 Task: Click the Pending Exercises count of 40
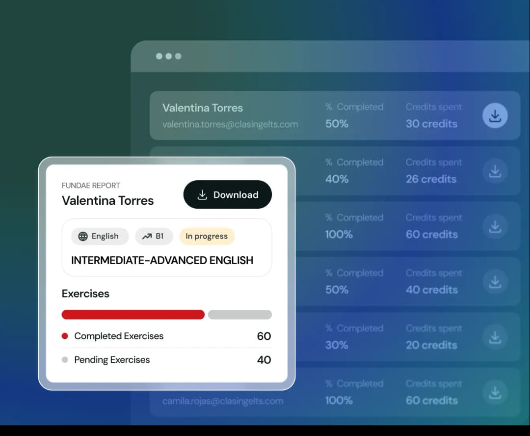click(x=264, y=360)
